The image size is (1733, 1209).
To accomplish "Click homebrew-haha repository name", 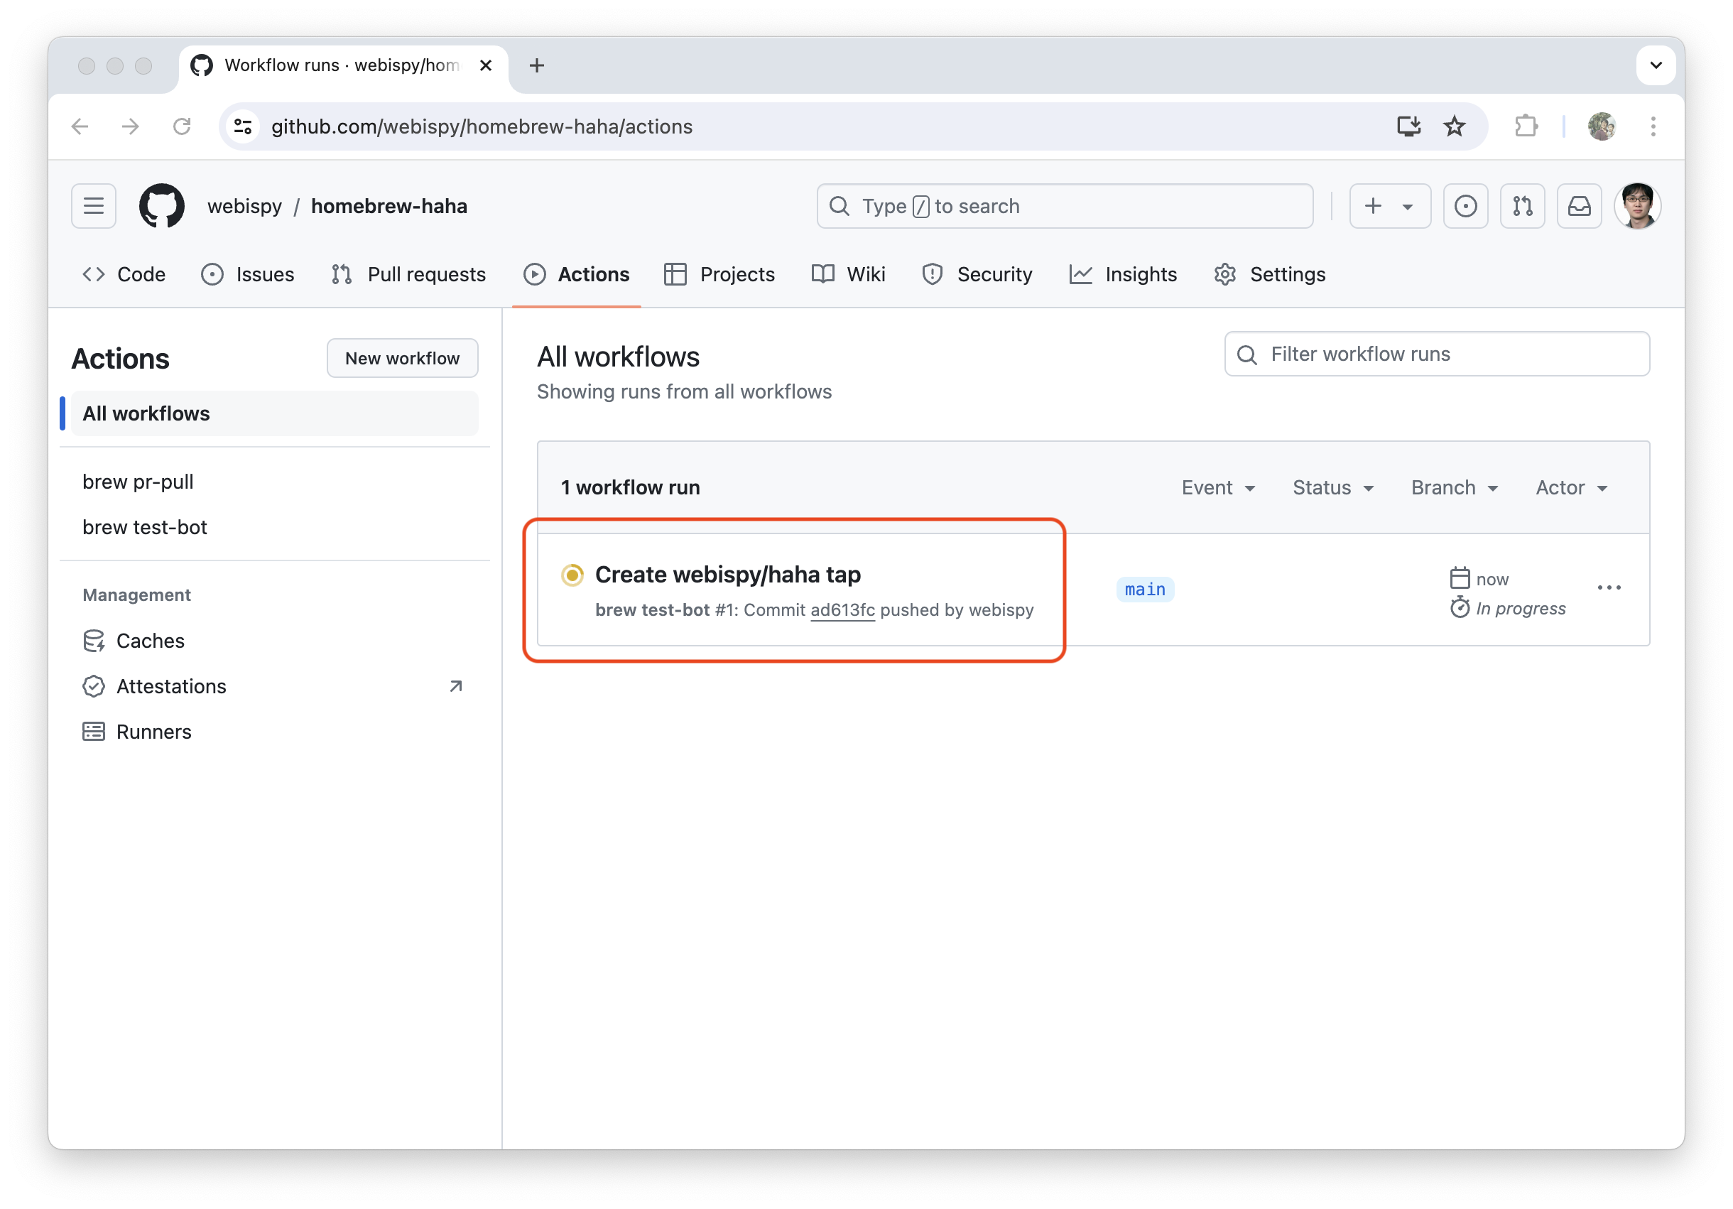I will [x=389, y=206].
